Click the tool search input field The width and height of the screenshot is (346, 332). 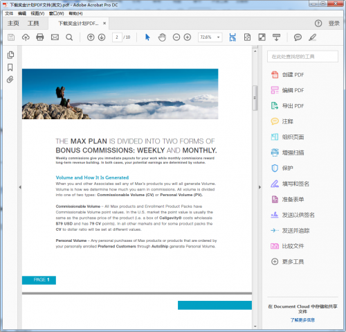(x=302, y=57)
